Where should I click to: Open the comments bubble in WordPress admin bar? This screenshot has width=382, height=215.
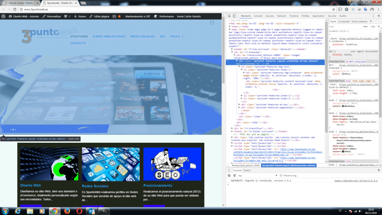tap(66, 16)
